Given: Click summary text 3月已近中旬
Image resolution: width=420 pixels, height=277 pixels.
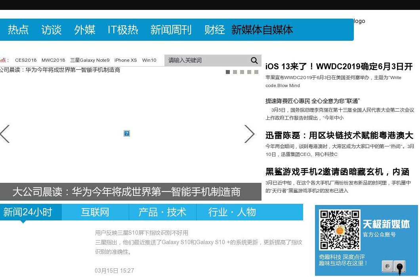Looking at the screenshot, I should (x=338, y=186).
